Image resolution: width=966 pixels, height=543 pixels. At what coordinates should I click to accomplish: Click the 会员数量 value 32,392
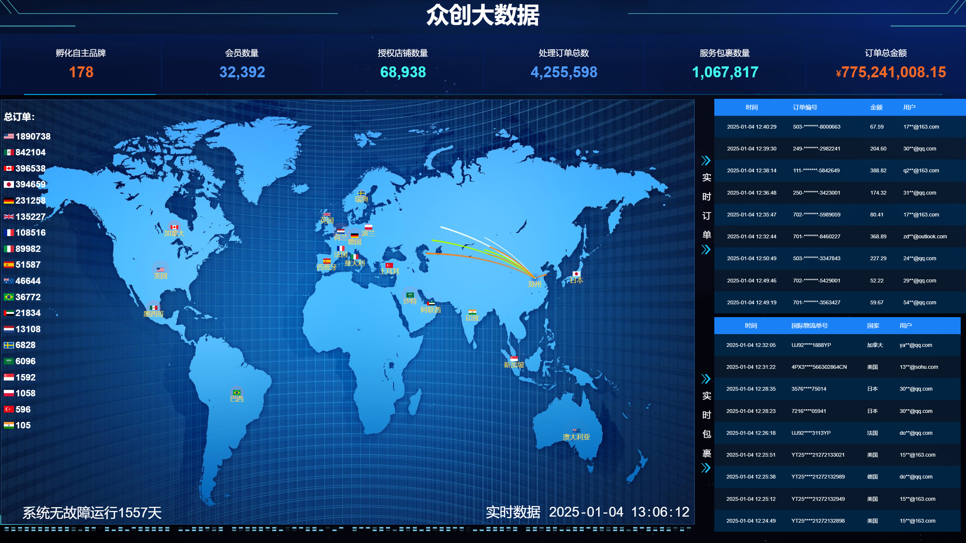point(242,72)
